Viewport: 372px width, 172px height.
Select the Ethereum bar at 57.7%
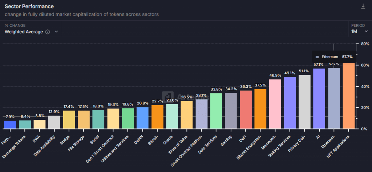(x=334, y=98)
